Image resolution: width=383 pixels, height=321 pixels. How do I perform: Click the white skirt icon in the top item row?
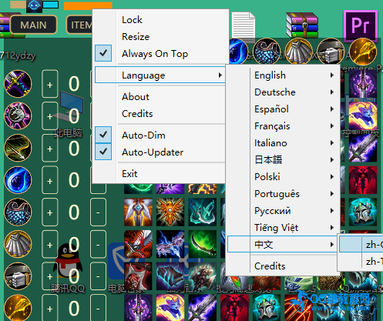[x=299, y=52]
